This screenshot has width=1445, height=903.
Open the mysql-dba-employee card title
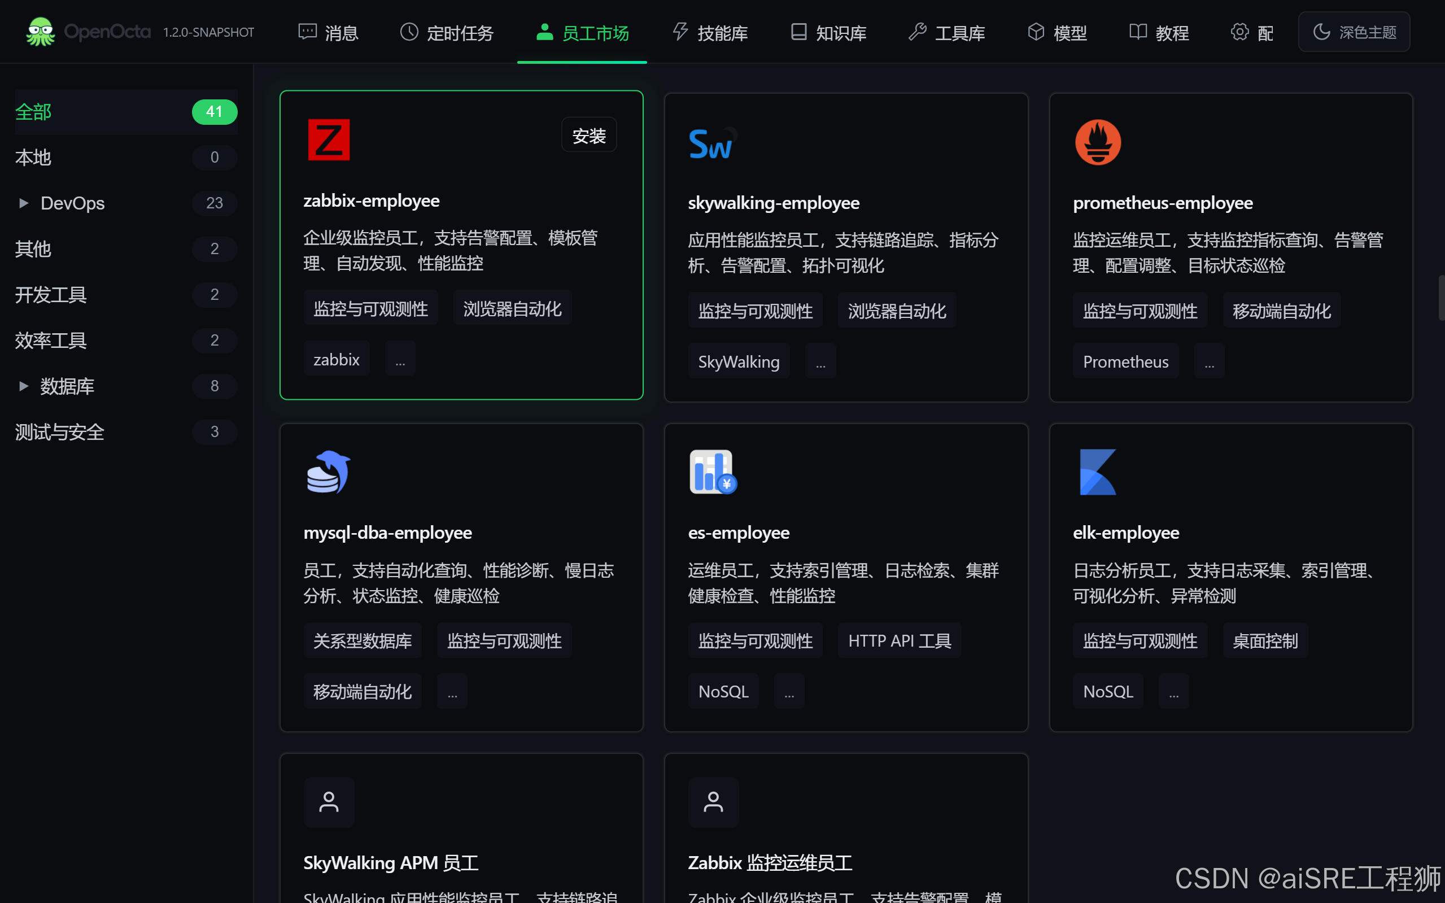click(x=387, y=533)
